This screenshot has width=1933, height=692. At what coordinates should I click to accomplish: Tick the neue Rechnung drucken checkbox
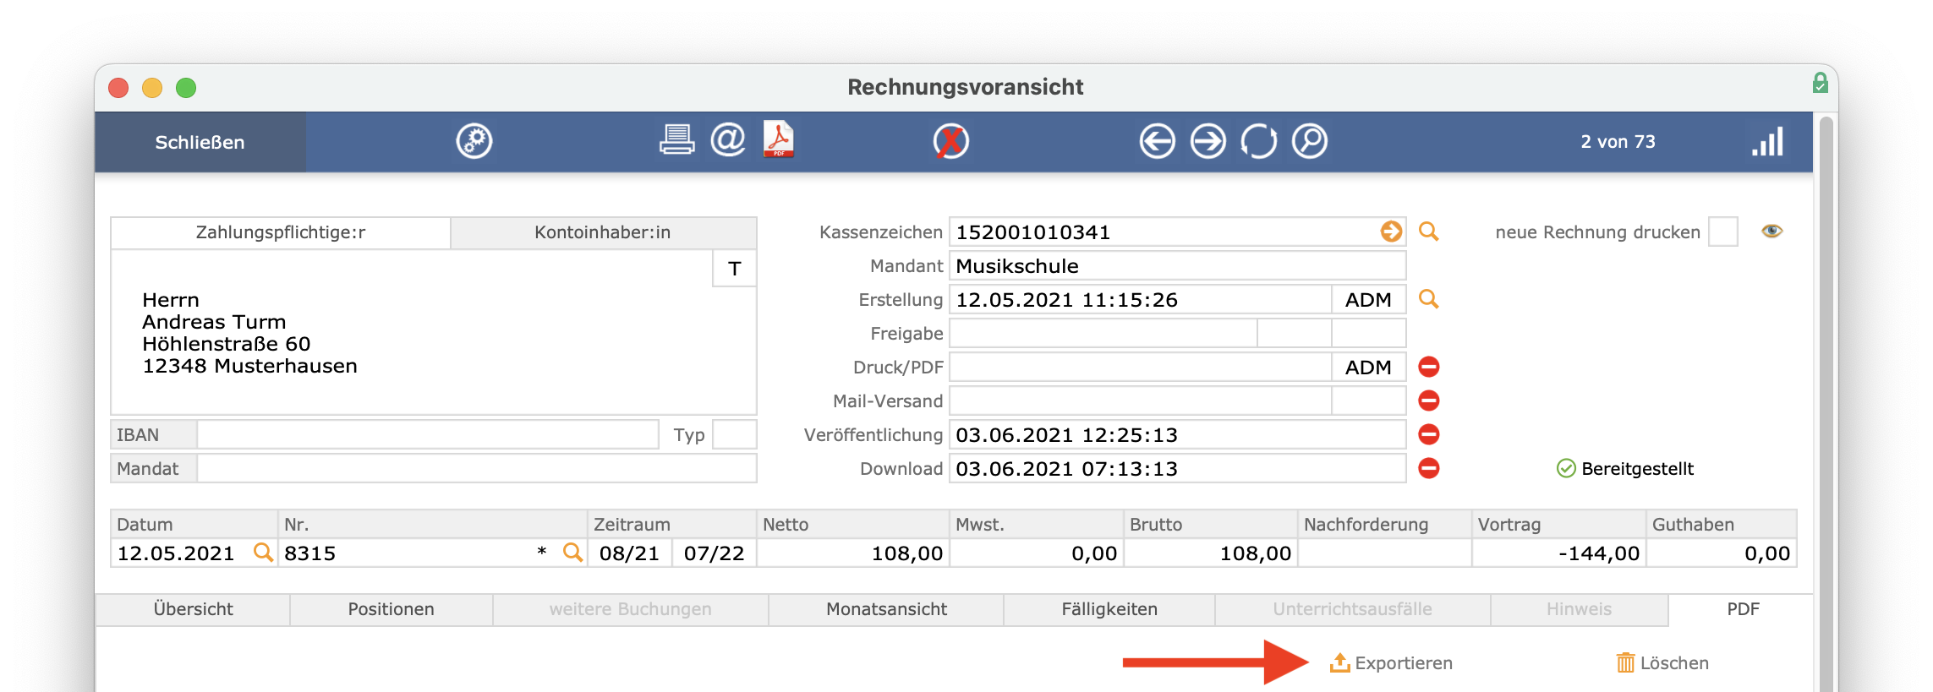point(1723,232)
